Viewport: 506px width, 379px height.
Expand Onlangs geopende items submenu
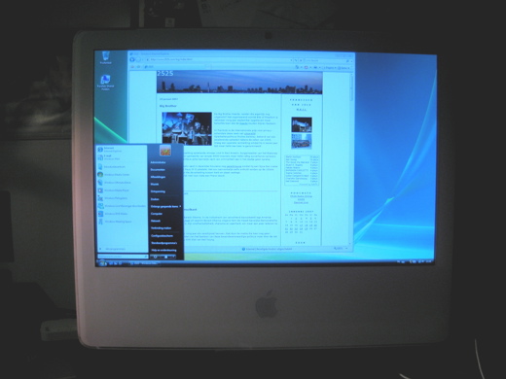coord(165,206)
